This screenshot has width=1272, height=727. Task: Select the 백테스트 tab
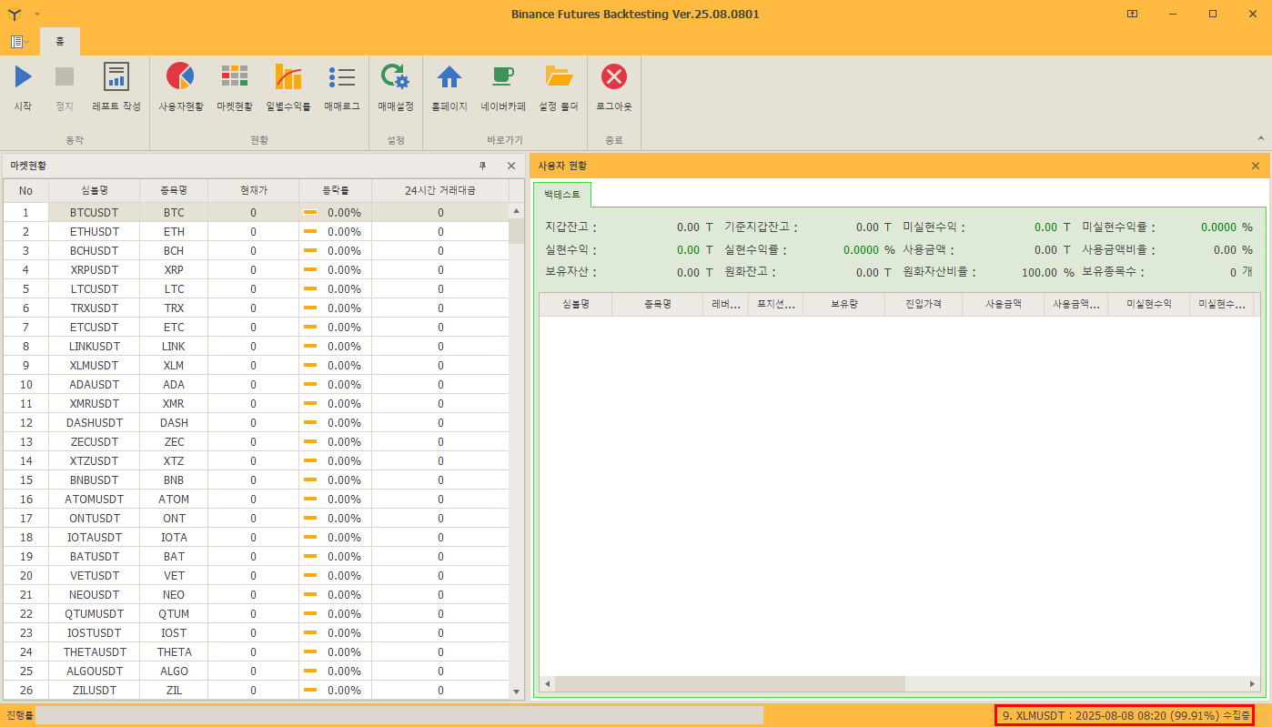[x=562, y=194]
